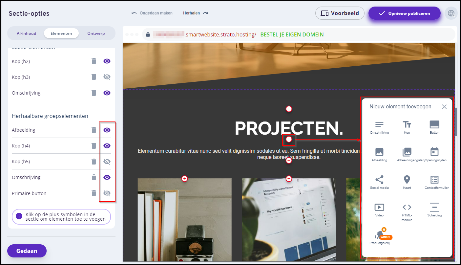Click the BESTEL JE EIGEN DOMEIN link
The width and height of the screenshot is (461, 265).
coord(292,34)
